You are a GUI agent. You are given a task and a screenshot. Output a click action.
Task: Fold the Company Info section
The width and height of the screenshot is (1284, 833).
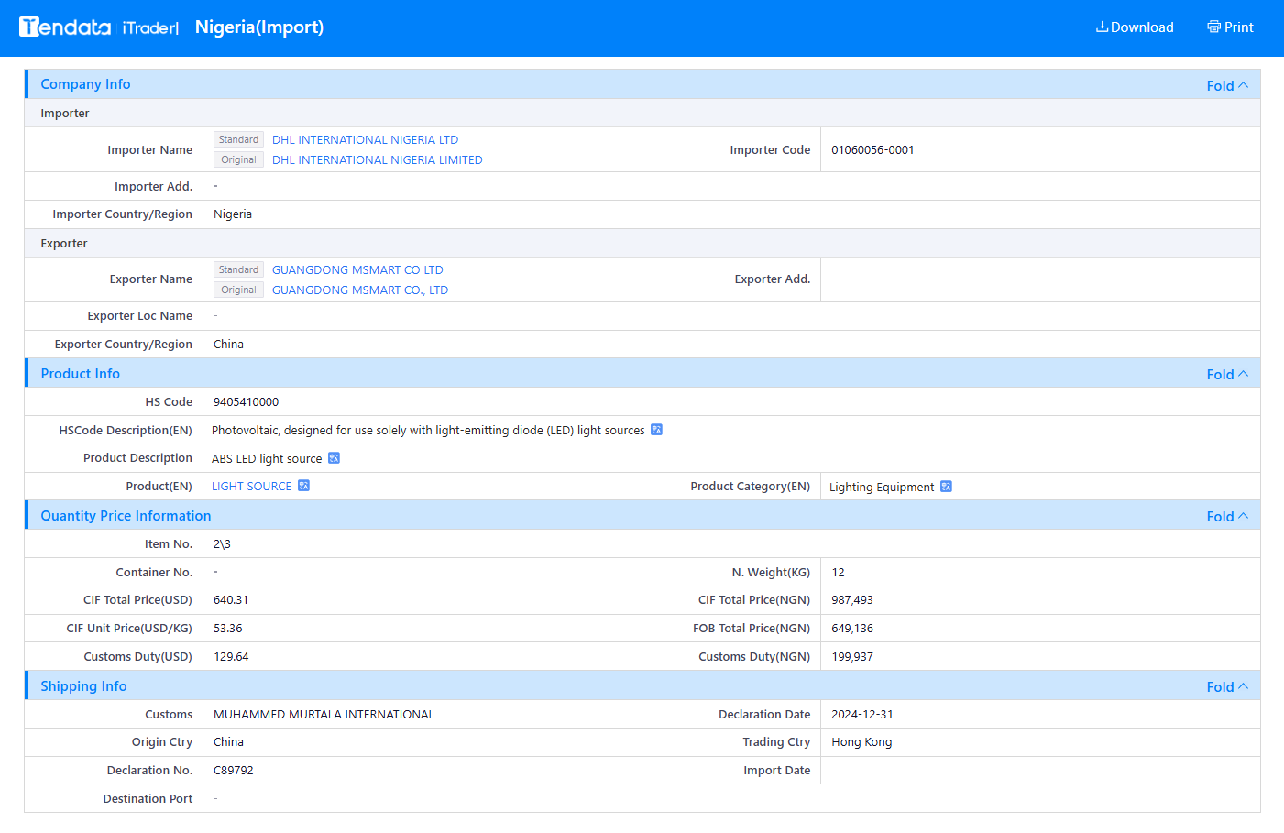pos(1227,85)
